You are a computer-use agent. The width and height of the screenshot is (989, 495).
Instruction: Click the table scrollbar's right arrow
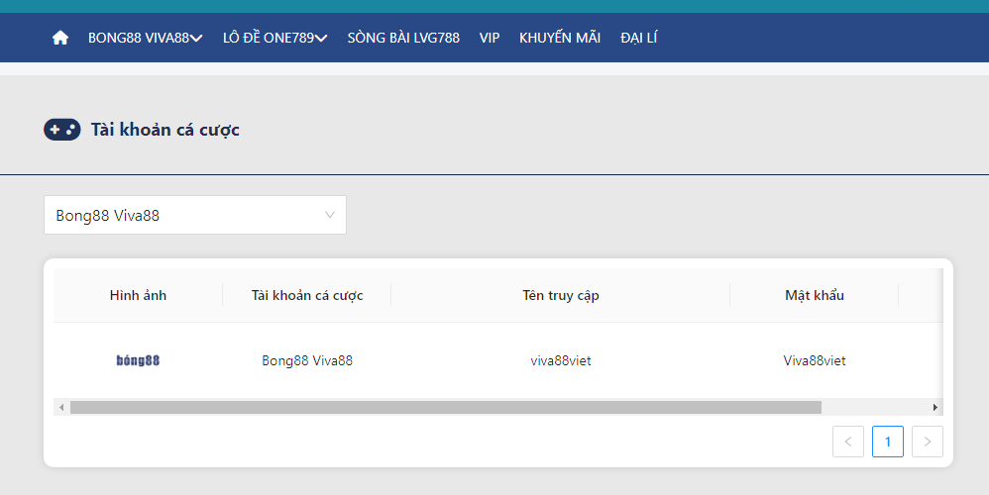coord(934,407)
